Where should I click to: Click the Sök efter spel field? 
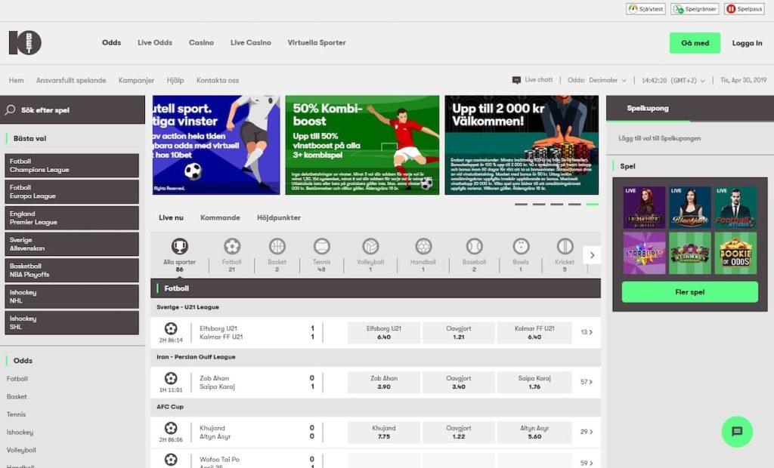point(73,110)
